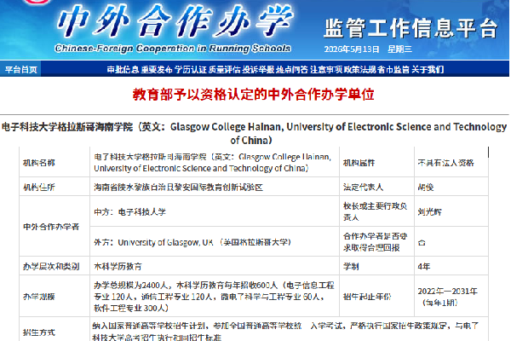Click the name 胡俊 in the table
Screen dimensions: 511x341
click(x=426, y=188)
